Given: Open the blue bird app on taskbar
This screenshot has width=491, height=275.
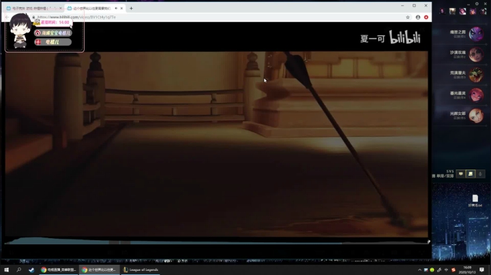Looking at the screenshot, I should click(31, 270).
